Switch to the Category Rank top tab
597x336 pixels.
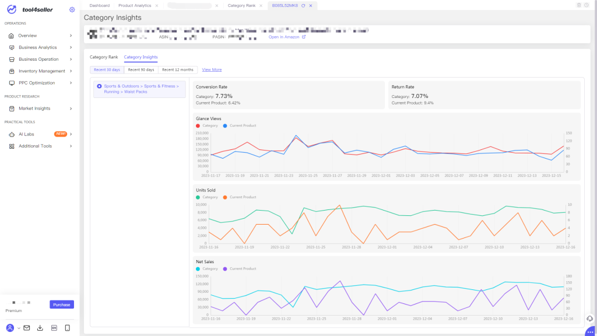click(241, 6)
